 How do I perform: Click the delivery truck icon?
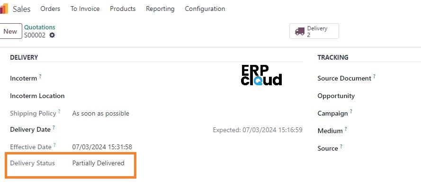[300, 31]
